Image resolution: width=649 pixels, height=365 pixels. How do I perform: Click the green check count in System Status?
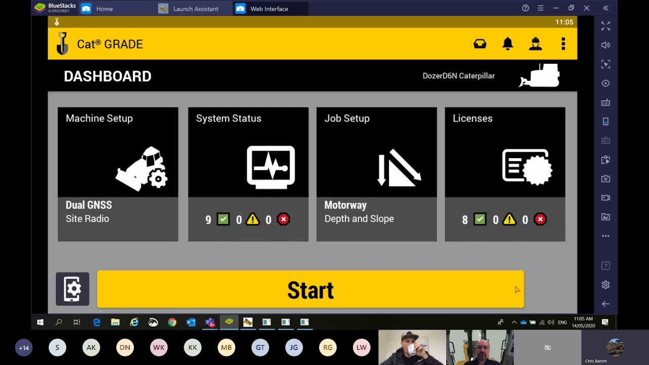[x=218, y=220]
